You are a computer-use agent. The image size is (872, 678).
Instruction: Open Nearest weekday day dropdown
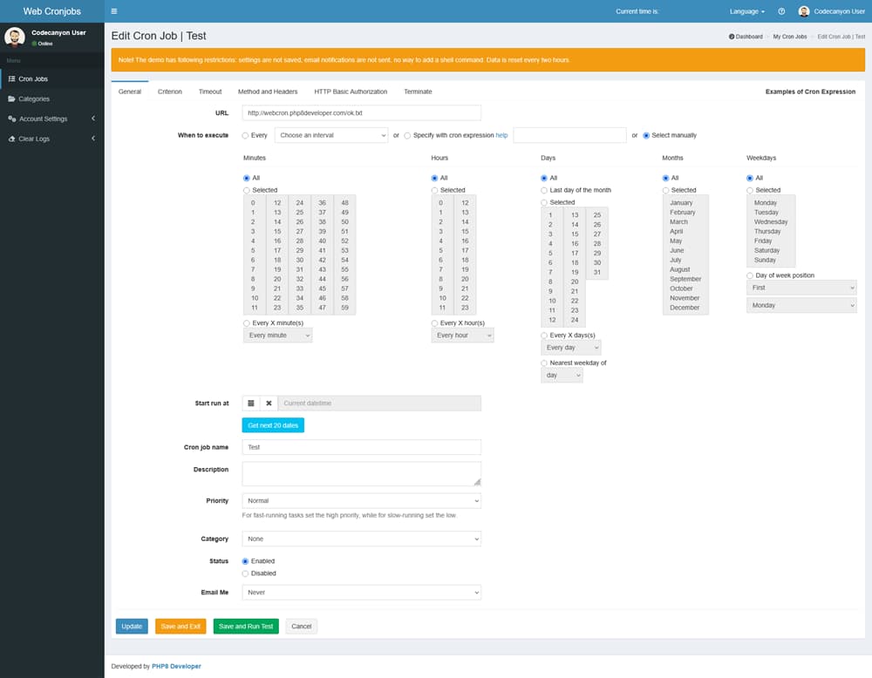(x=562, y=375)
